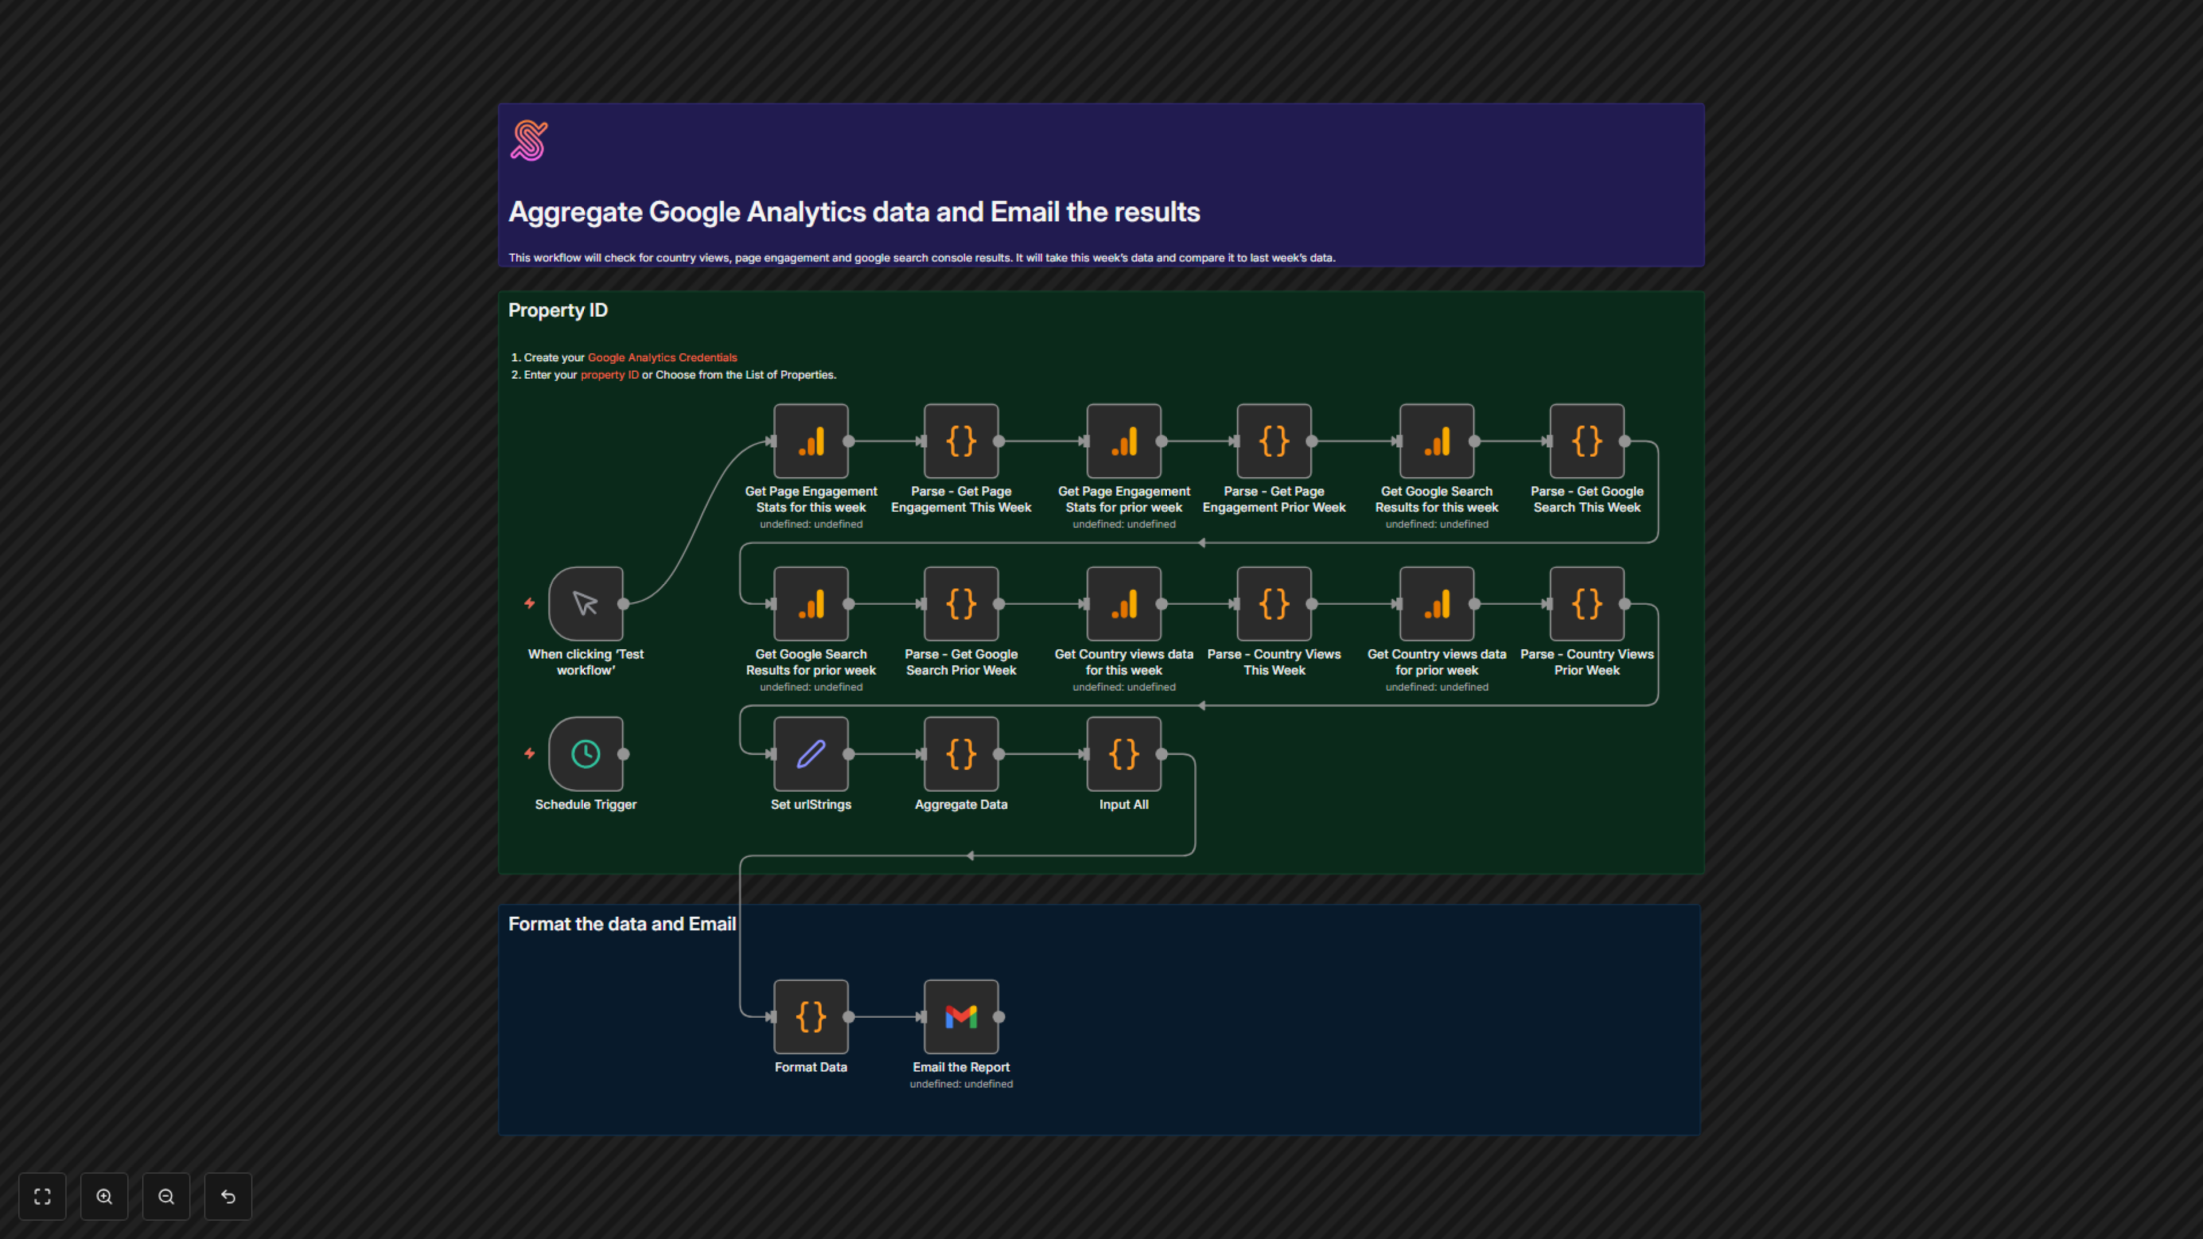This screenshot has width=2203, height=1239.
Task: Reset the canvas zoom with the undo arrow button
Action: (x=228, y=1196)
